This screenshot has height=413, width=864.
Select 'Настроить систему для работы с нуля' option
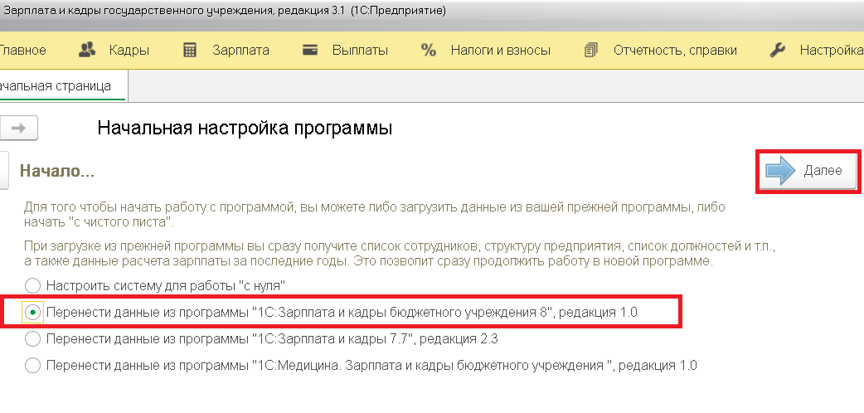point(154,285)
